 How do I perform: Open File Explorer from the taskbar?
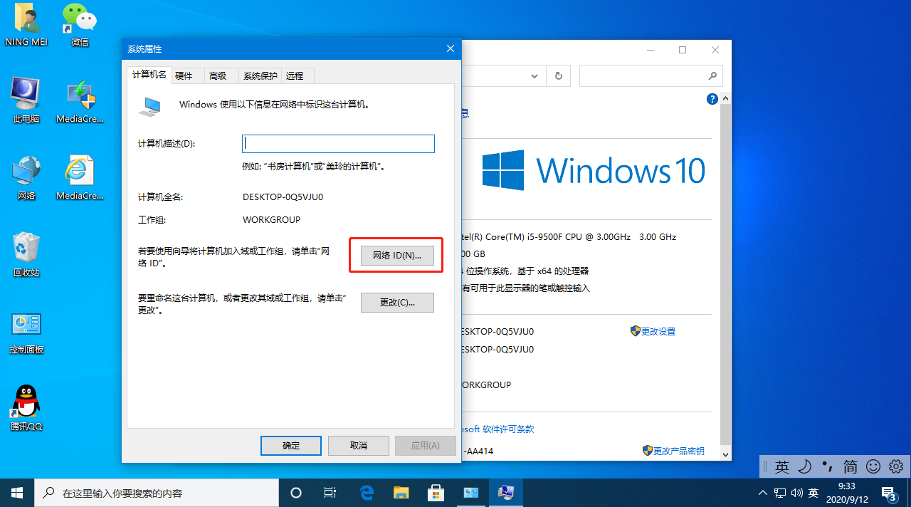point(401,492)
